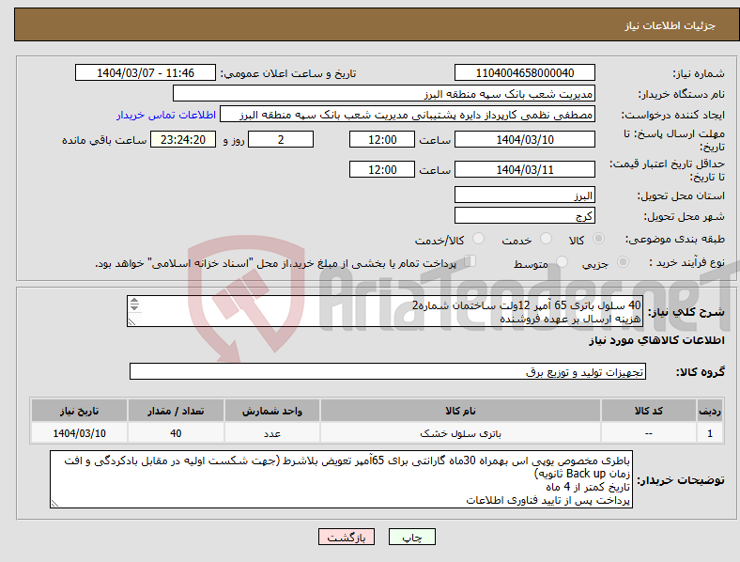
Task: Click the تاریخ نیاز column header
Action: [79, 411]
